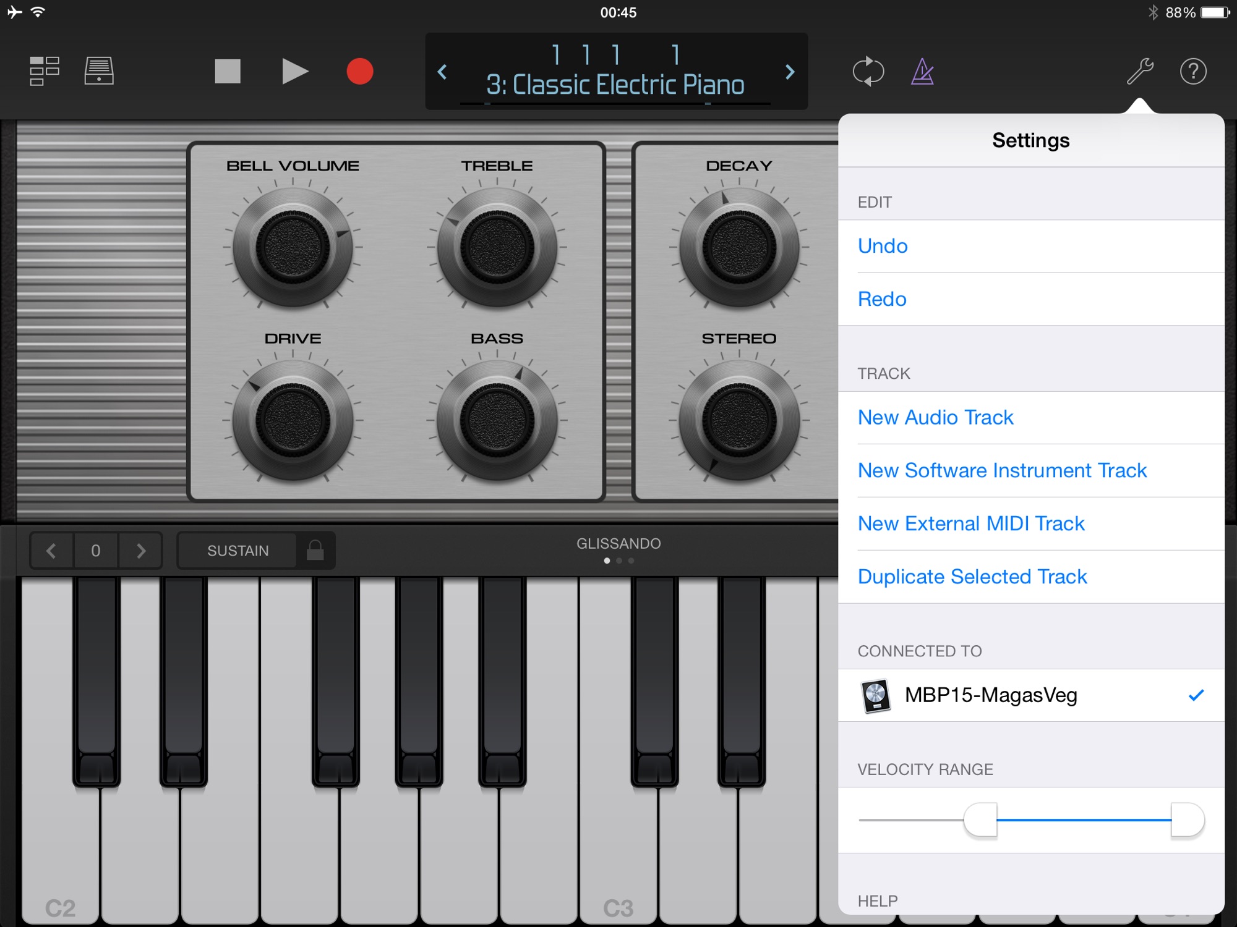Tap the Bass knob
Image resolution: width=1237 pixels, height=927 pixels.
497,420
